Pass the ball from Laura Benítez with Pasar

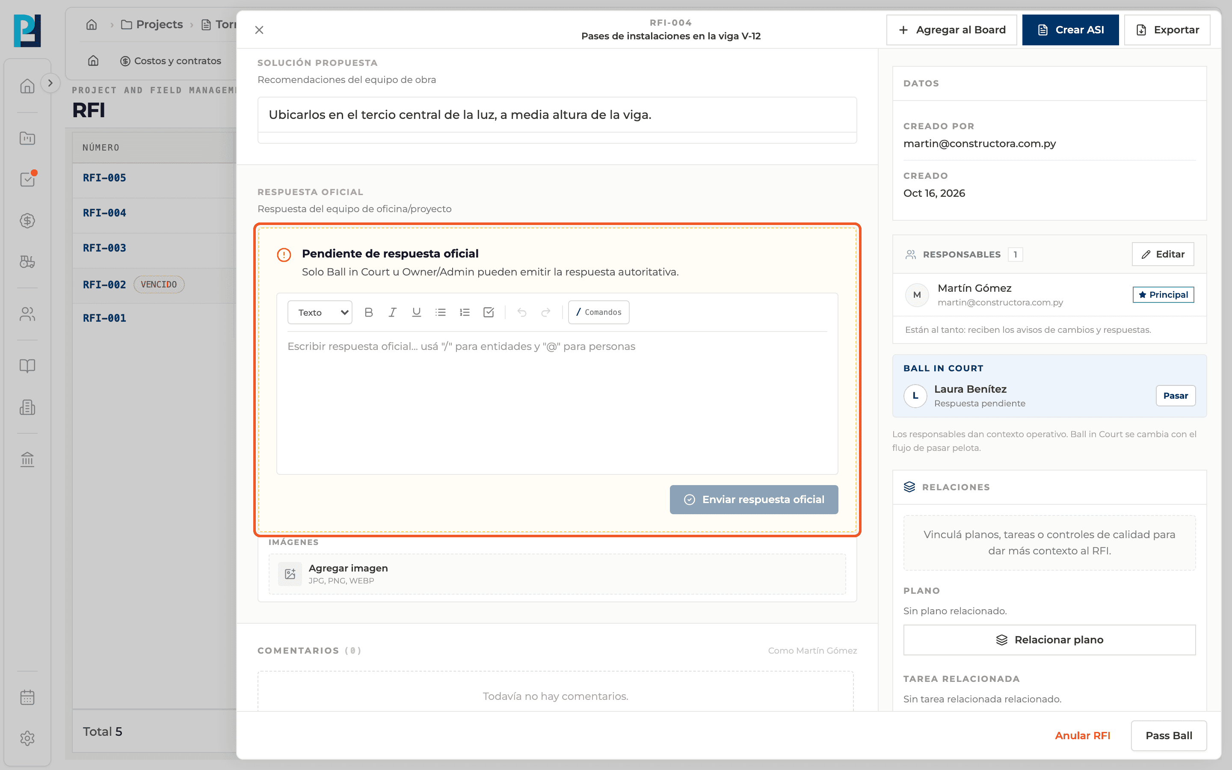click(1176, 396)
